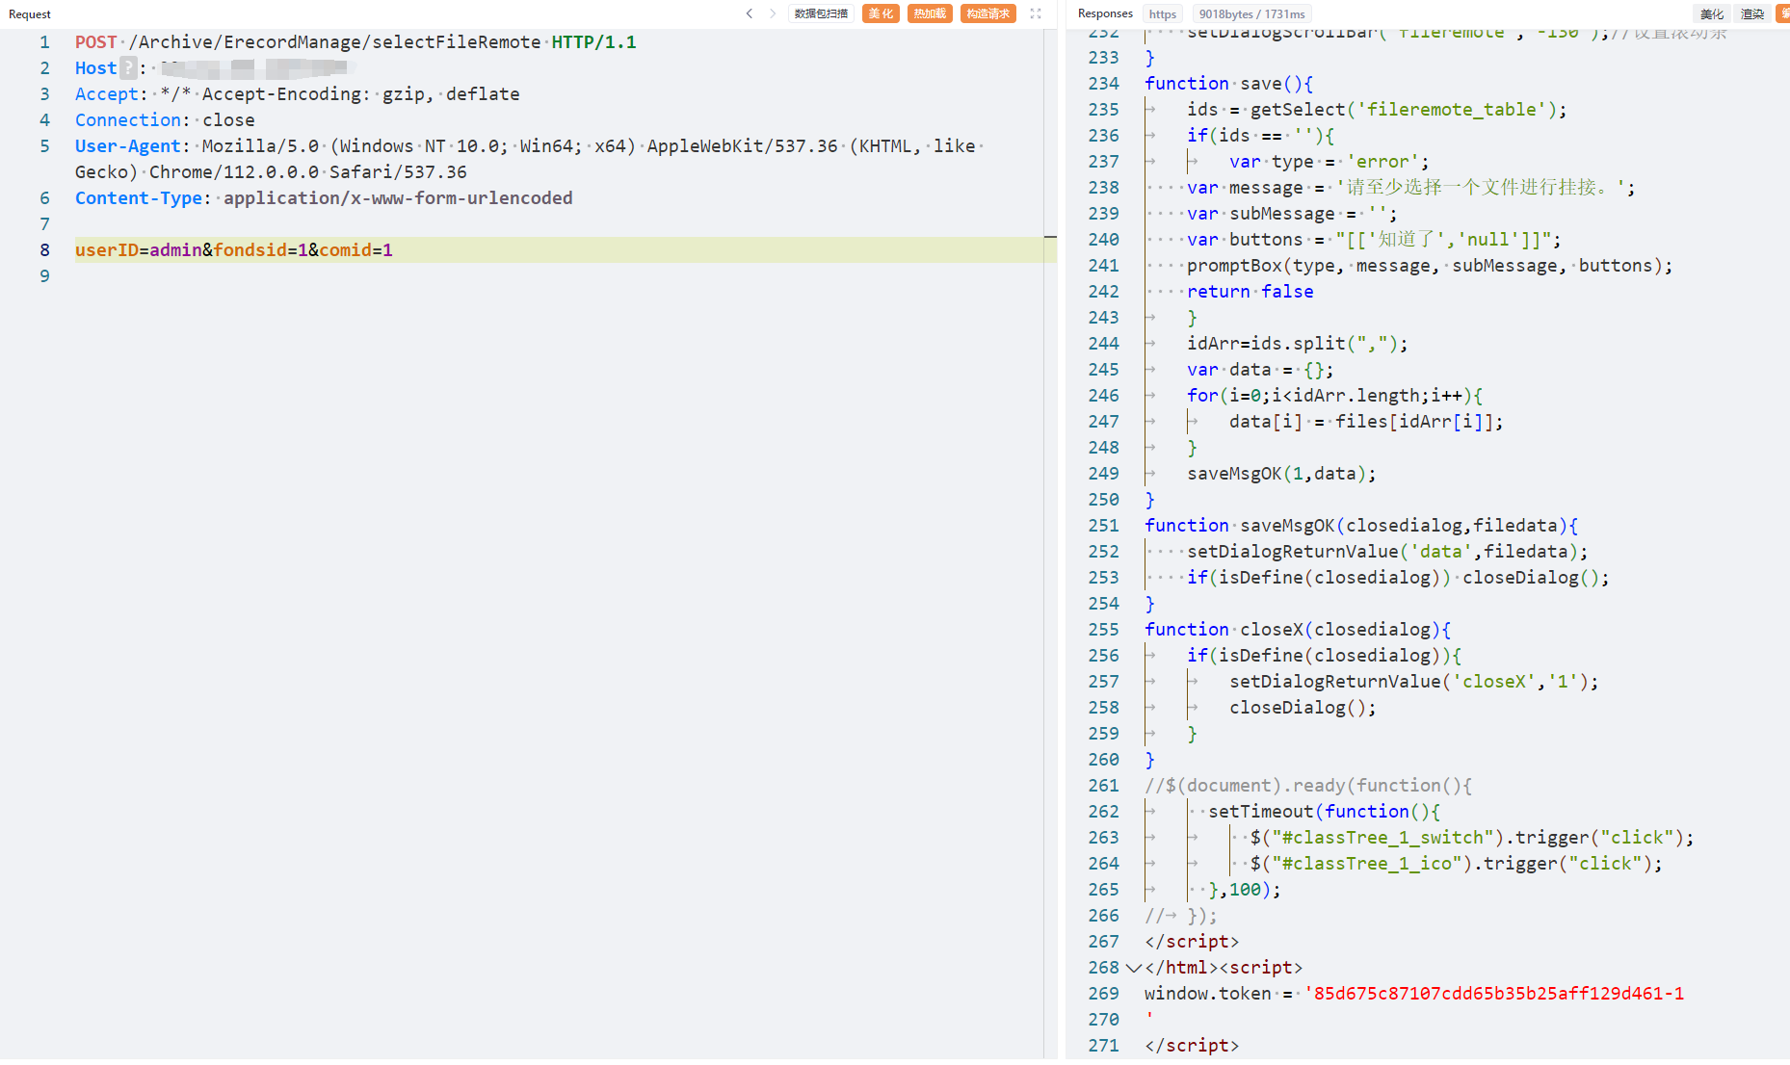Viewport: 1790px width, 1065px height.
Task: Expand the Request panel to fullscreen
Action: pos(1036,13)
